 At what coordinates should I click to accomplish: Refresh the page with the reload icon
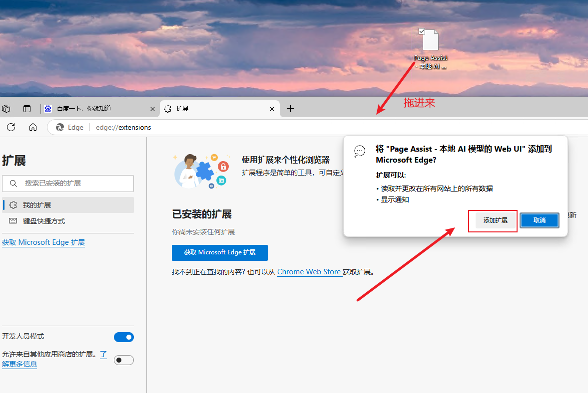tap(11, 127)
